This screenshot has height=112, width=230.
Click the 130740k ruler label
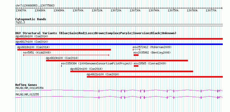[x=154, y=10]
